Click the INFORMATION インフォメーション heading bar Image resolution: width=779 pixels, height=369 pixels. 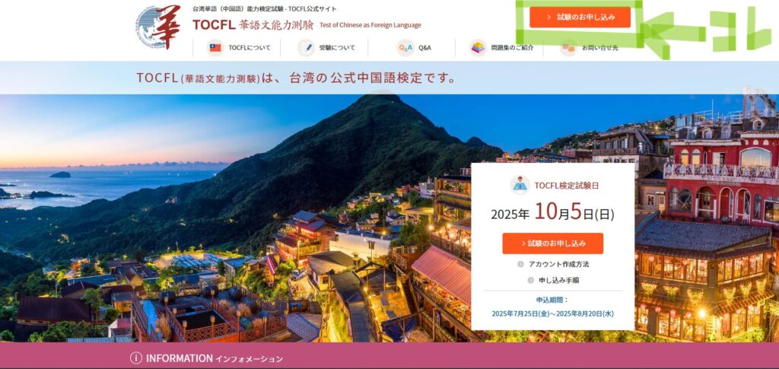389,358
